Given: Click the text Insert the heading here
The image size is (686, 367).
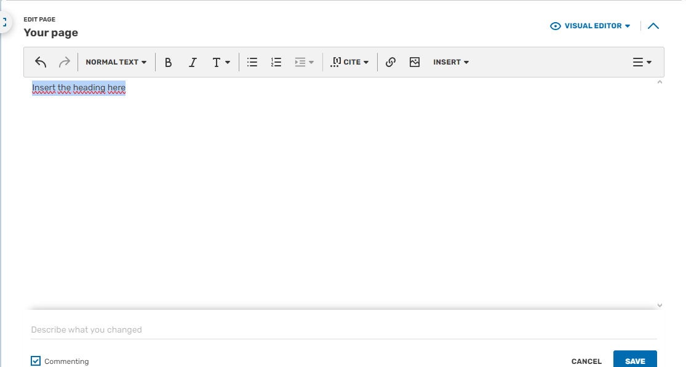Looking at the screenshot, I should [x=79, y=88].
